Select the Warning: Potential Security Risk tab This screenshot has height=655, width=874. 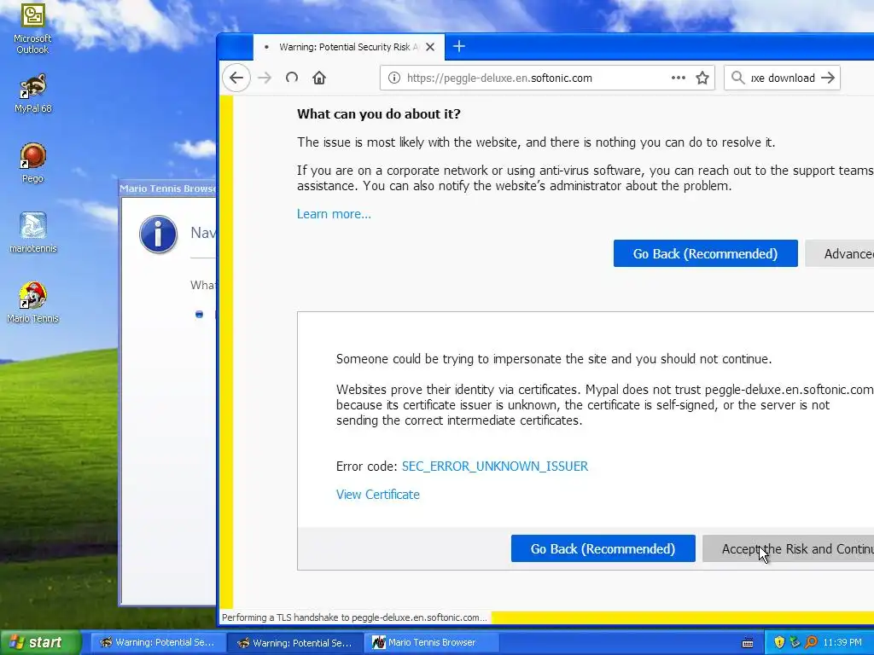(349, 48)
